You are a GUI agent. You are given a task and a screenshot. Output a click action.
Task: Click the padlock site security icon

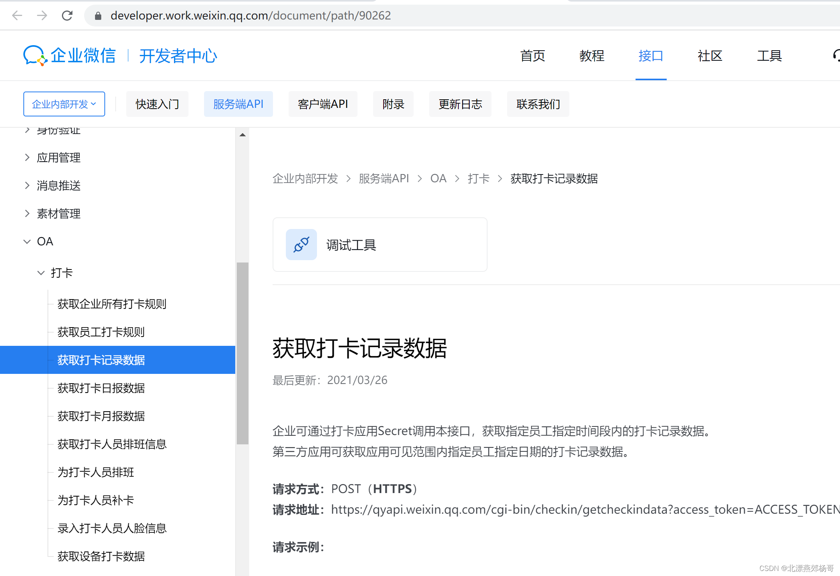click(98, 16)
